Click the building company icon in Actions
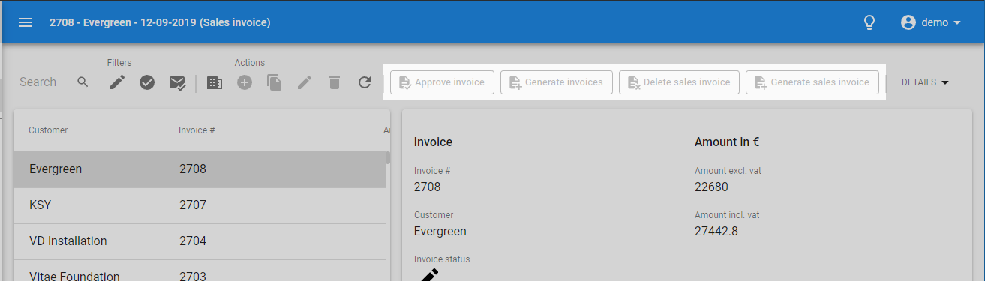985x281 pixels. click(215, 82)
